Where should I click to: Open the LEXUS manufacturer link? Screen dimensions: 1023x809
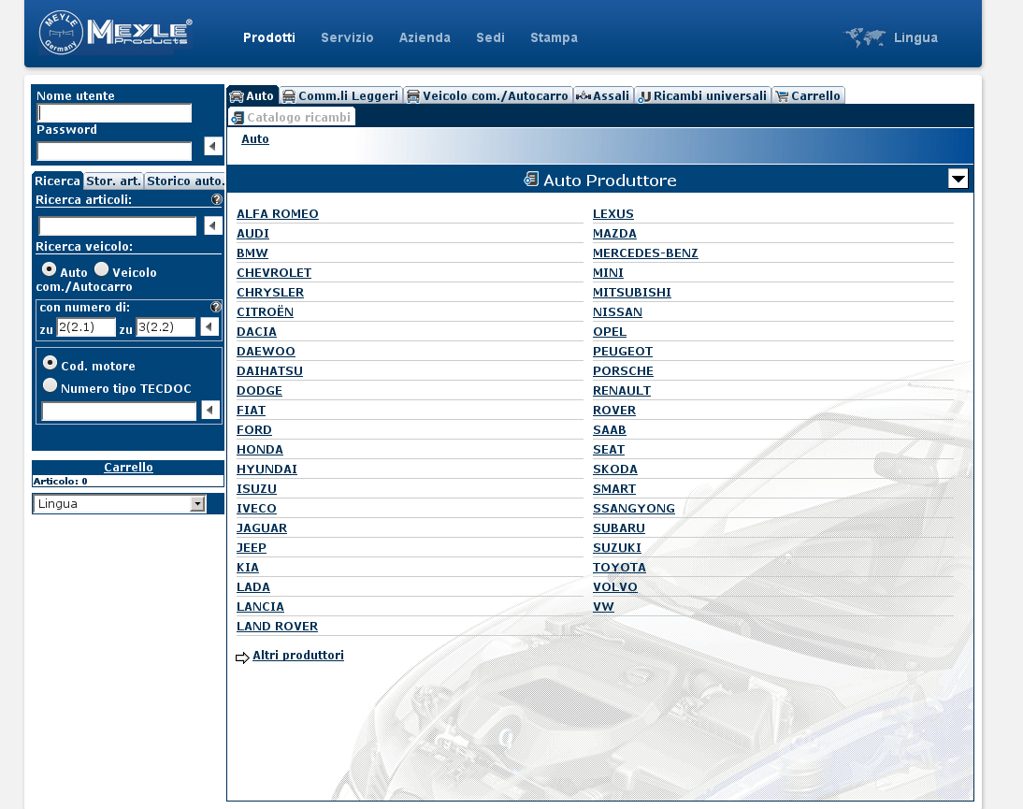pos(613,214)
